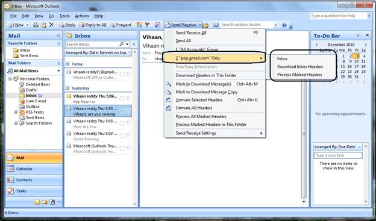Open the All Mail Items dropdown

59,70
